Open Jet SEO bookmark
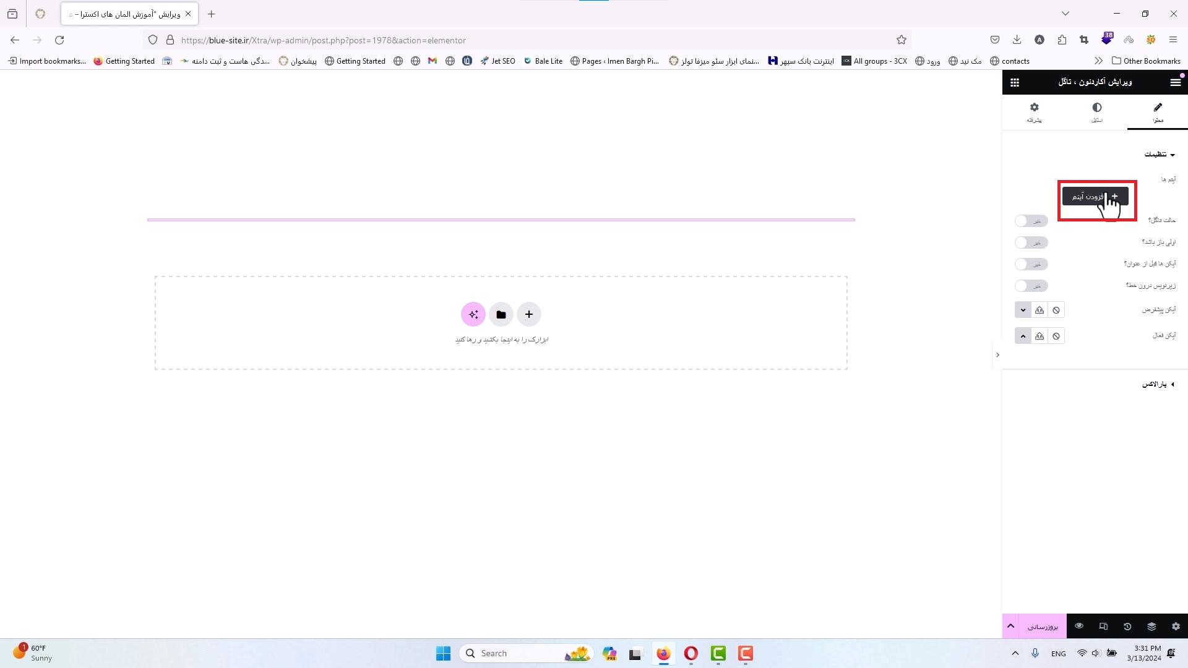This screenshot has height=668, width=1188. pyautogui.click(x=498, y=61)
